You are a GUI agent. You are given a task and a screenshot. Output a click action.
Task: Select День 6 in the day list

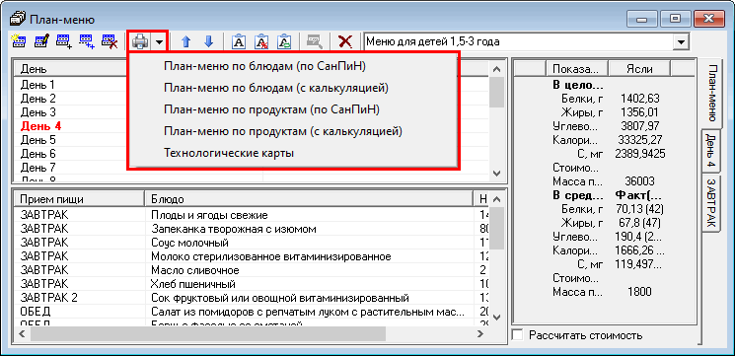37,154
